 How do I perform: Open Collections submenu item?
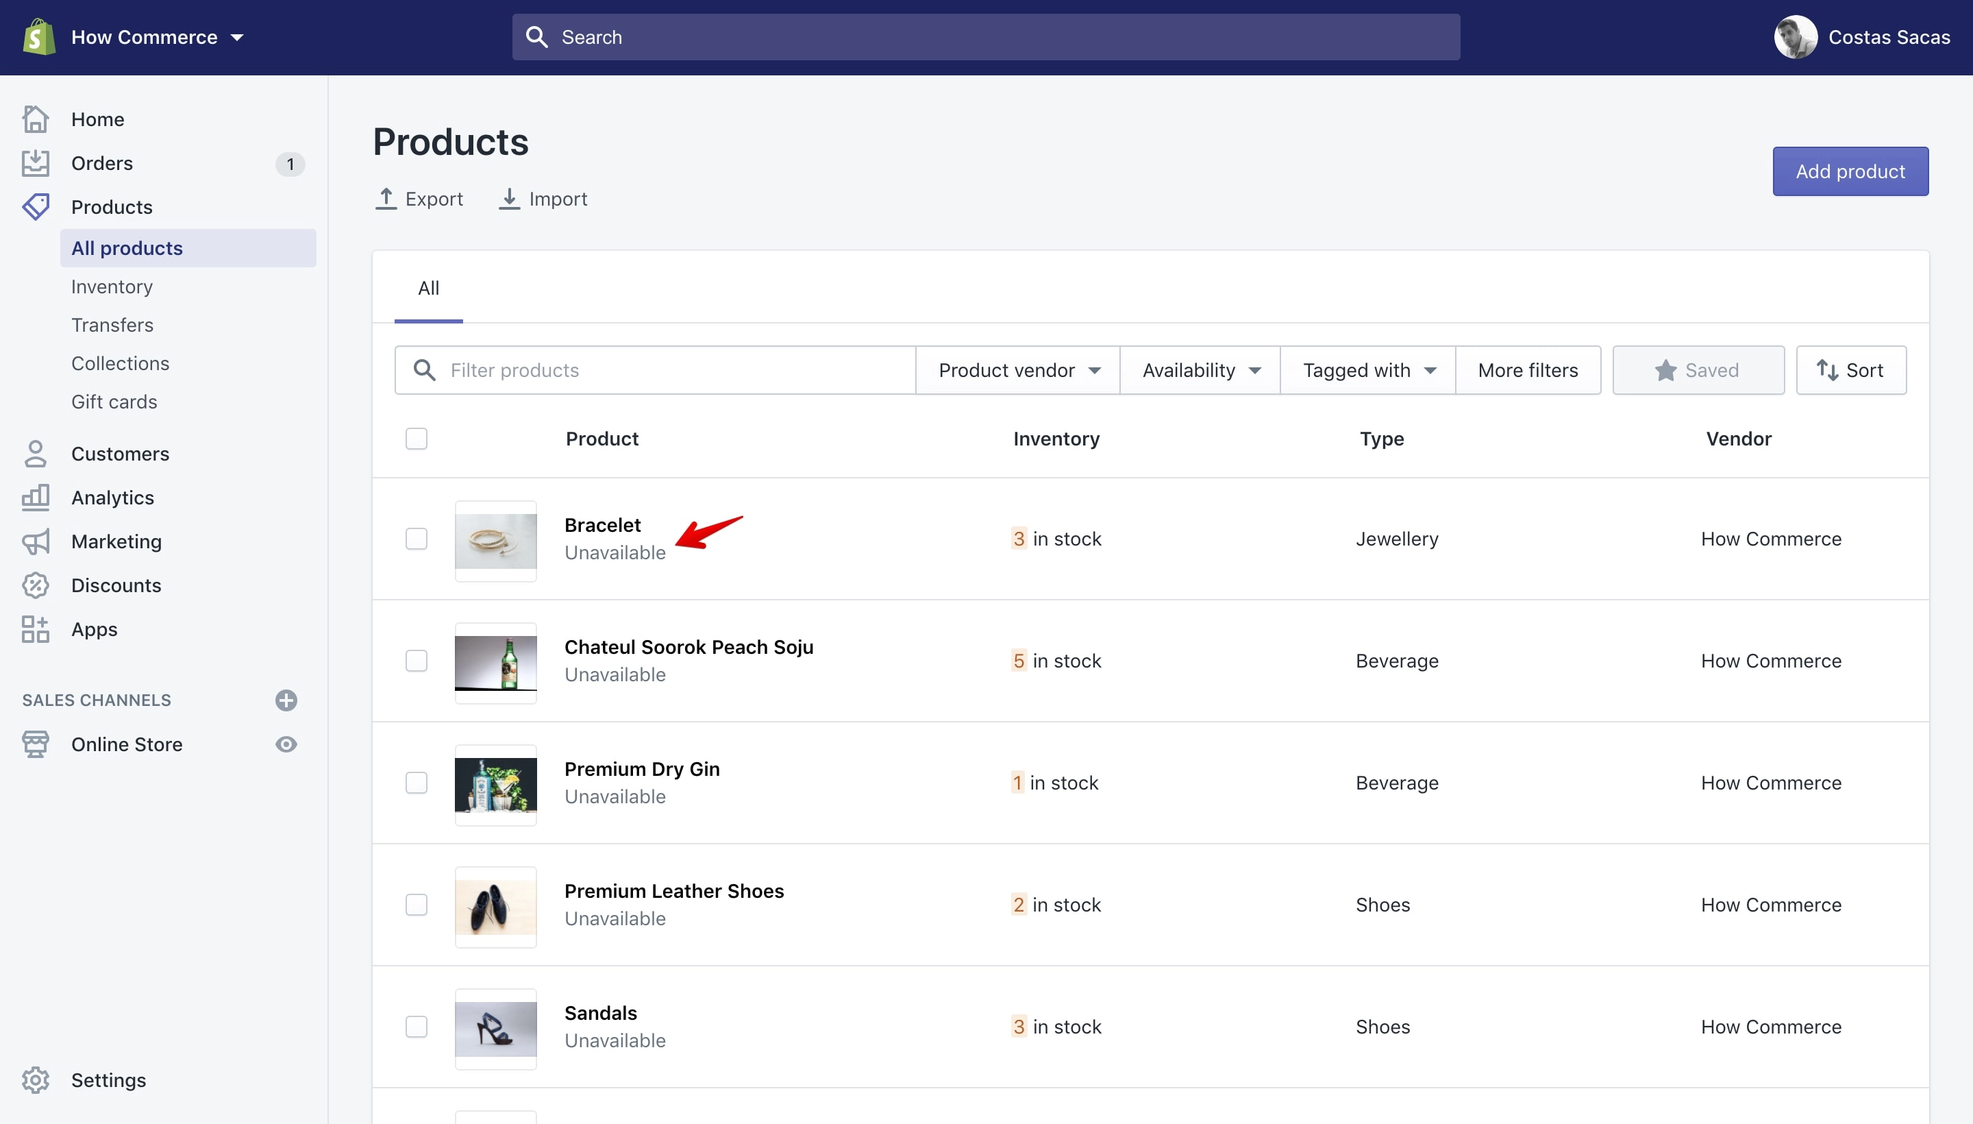pos(121,364)
